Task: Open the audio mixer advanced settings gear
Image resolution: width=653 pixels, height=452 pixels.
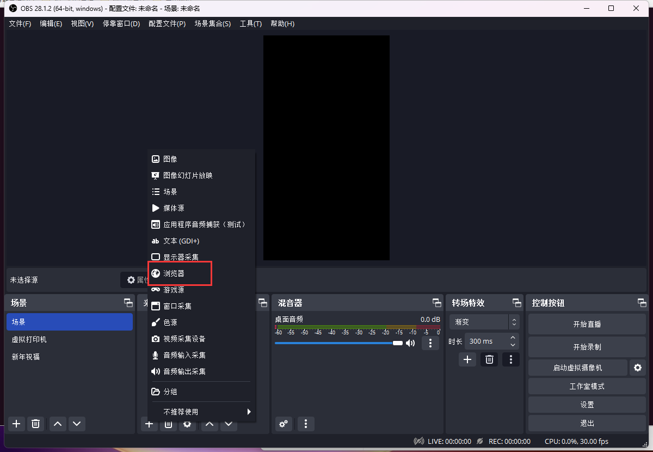Action: coord(283,424)
